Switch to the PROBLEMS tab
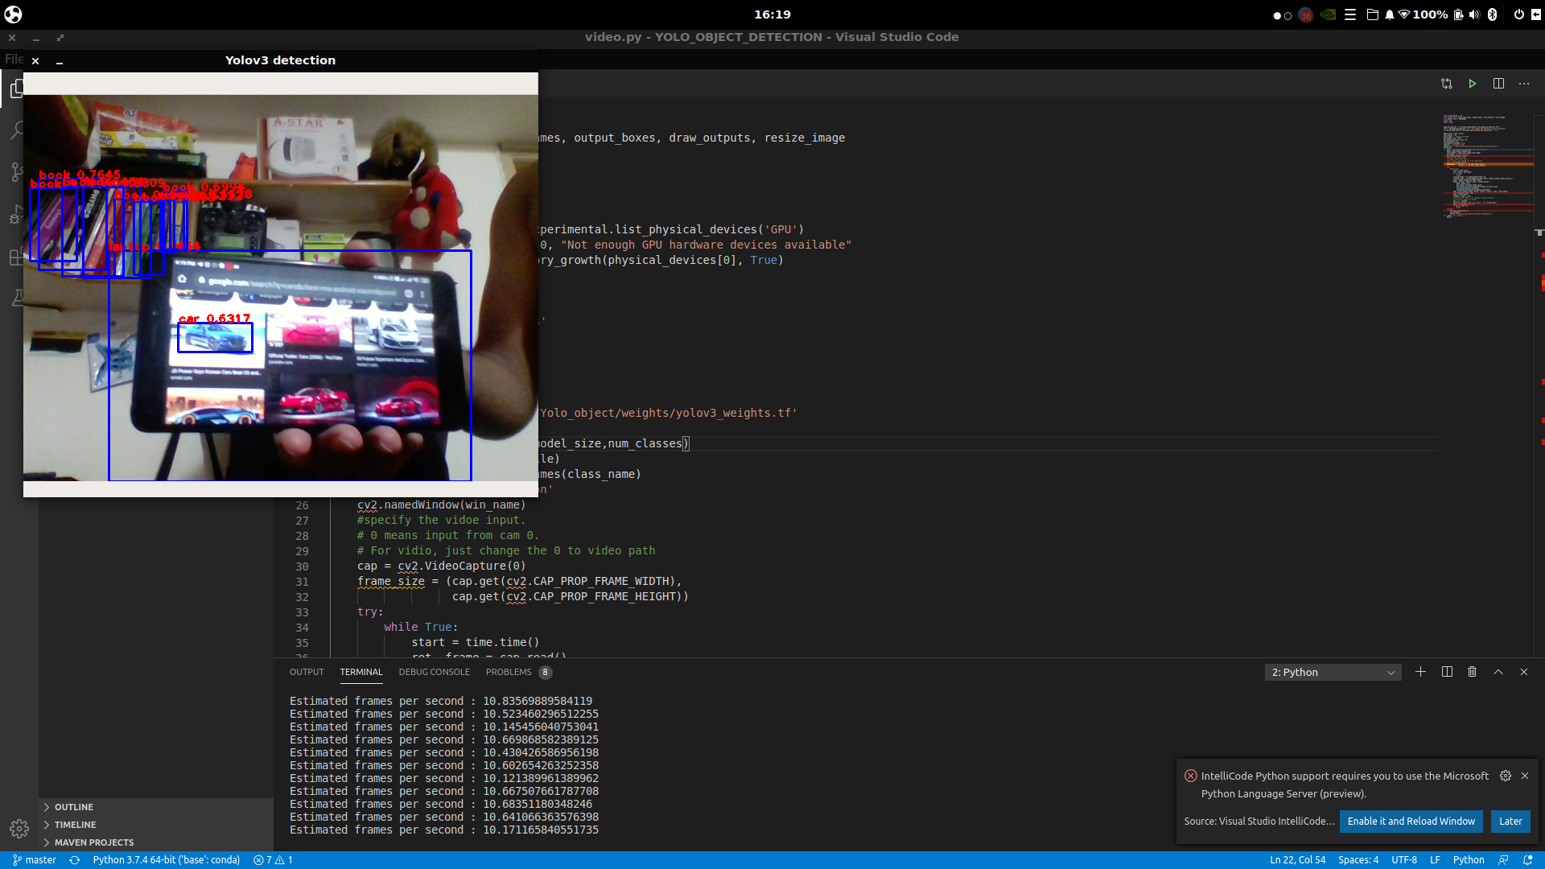Image resolution: width=1545 pixels, height=869 pixels. tap(509, 672)
